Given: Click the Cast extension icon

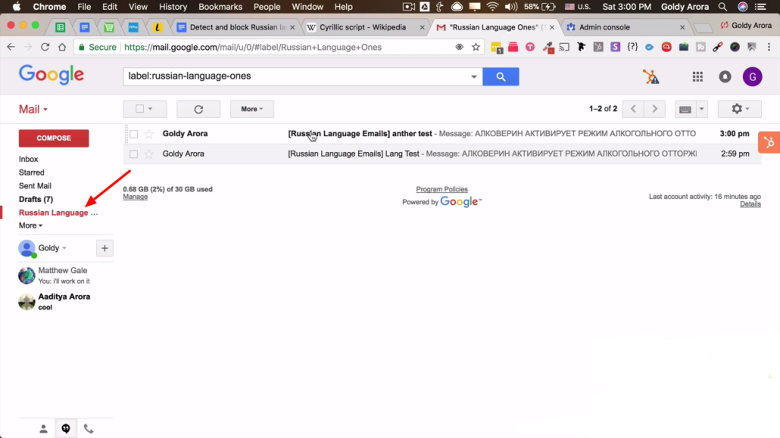Looking at the screenshot, I should (x=564, y=47).
